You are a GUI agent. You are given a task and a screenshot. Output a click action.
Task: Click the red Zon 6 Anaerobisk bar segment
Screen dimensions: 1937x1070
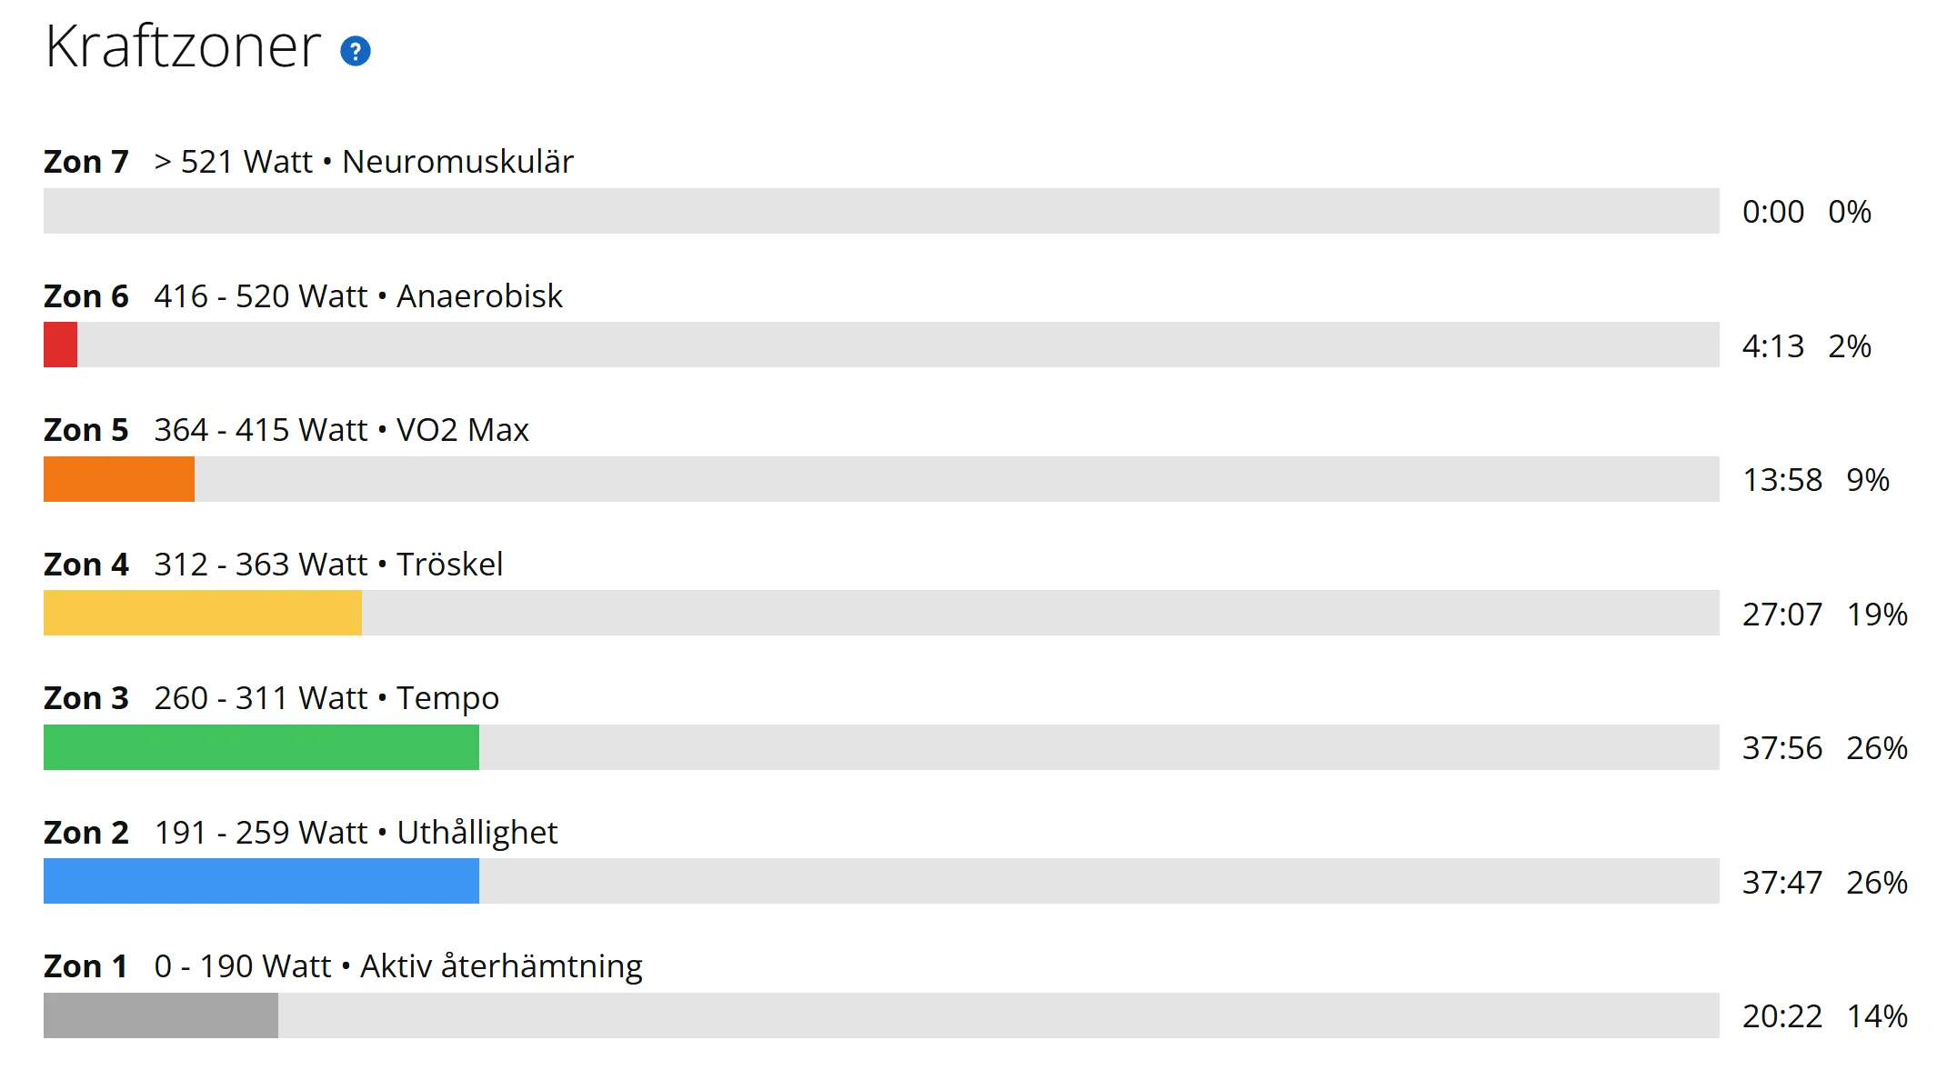coord(60,345)
